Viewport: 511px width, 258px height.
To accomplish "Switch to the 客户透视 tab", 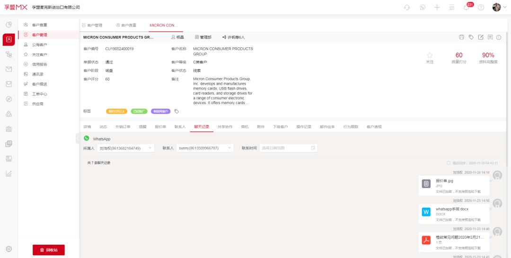I will click(374, 127).
